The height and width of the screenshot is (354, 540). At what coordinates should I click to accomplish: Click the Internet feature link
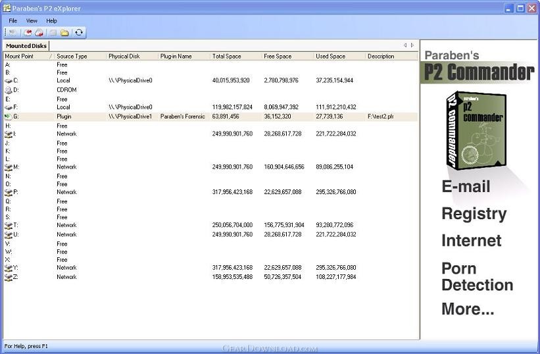pos(472,240)
